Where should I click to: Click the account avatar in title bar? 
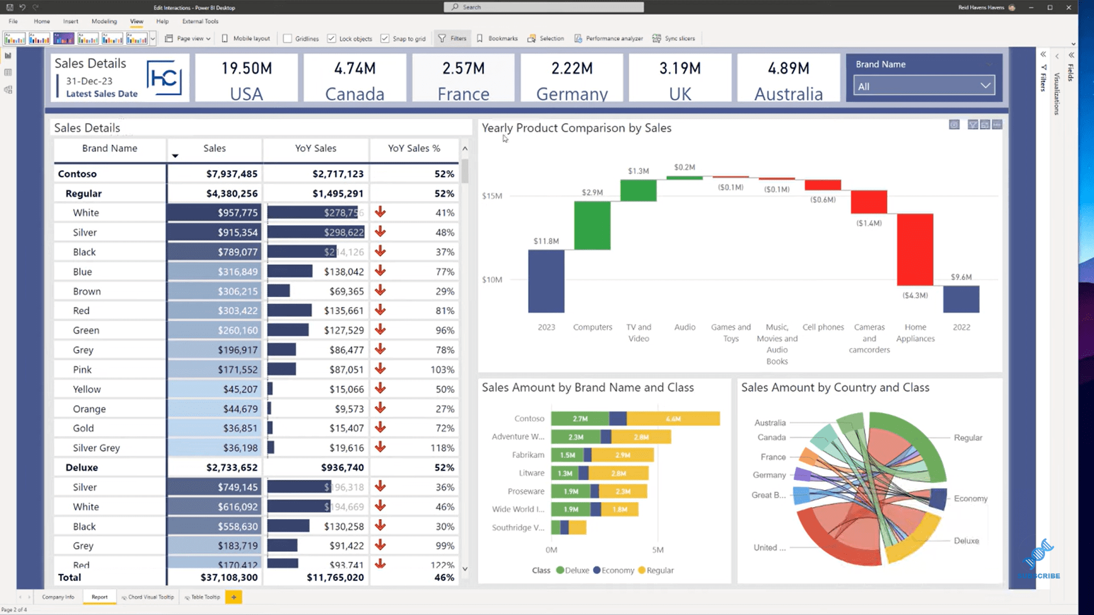(x=1012, y=7)
